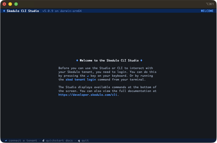Click the 'd' key hint in footer
Viewport: 217px width, 143px height.
pyautogui.click(x=43, y=140)
